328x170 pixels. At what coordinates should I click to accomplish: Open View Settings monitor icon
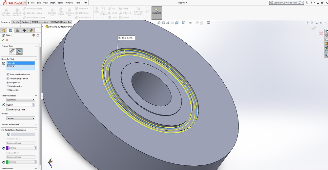coord(209,23)
